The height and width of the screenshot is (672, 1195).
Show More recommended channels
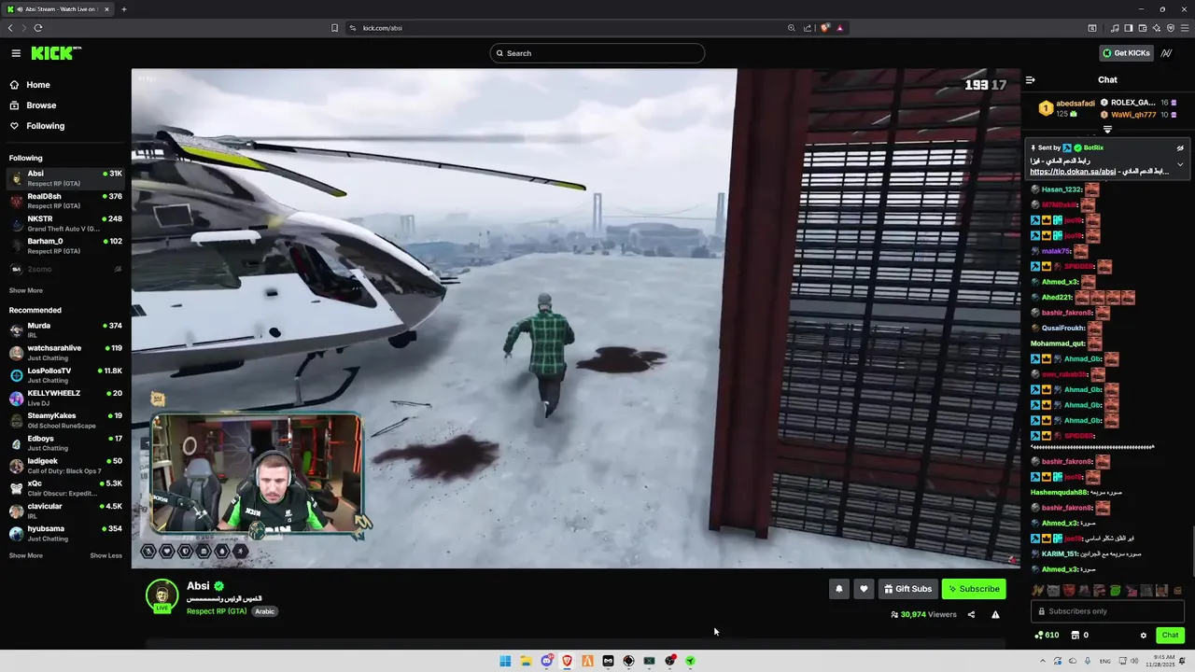click(x=26, y=555)
